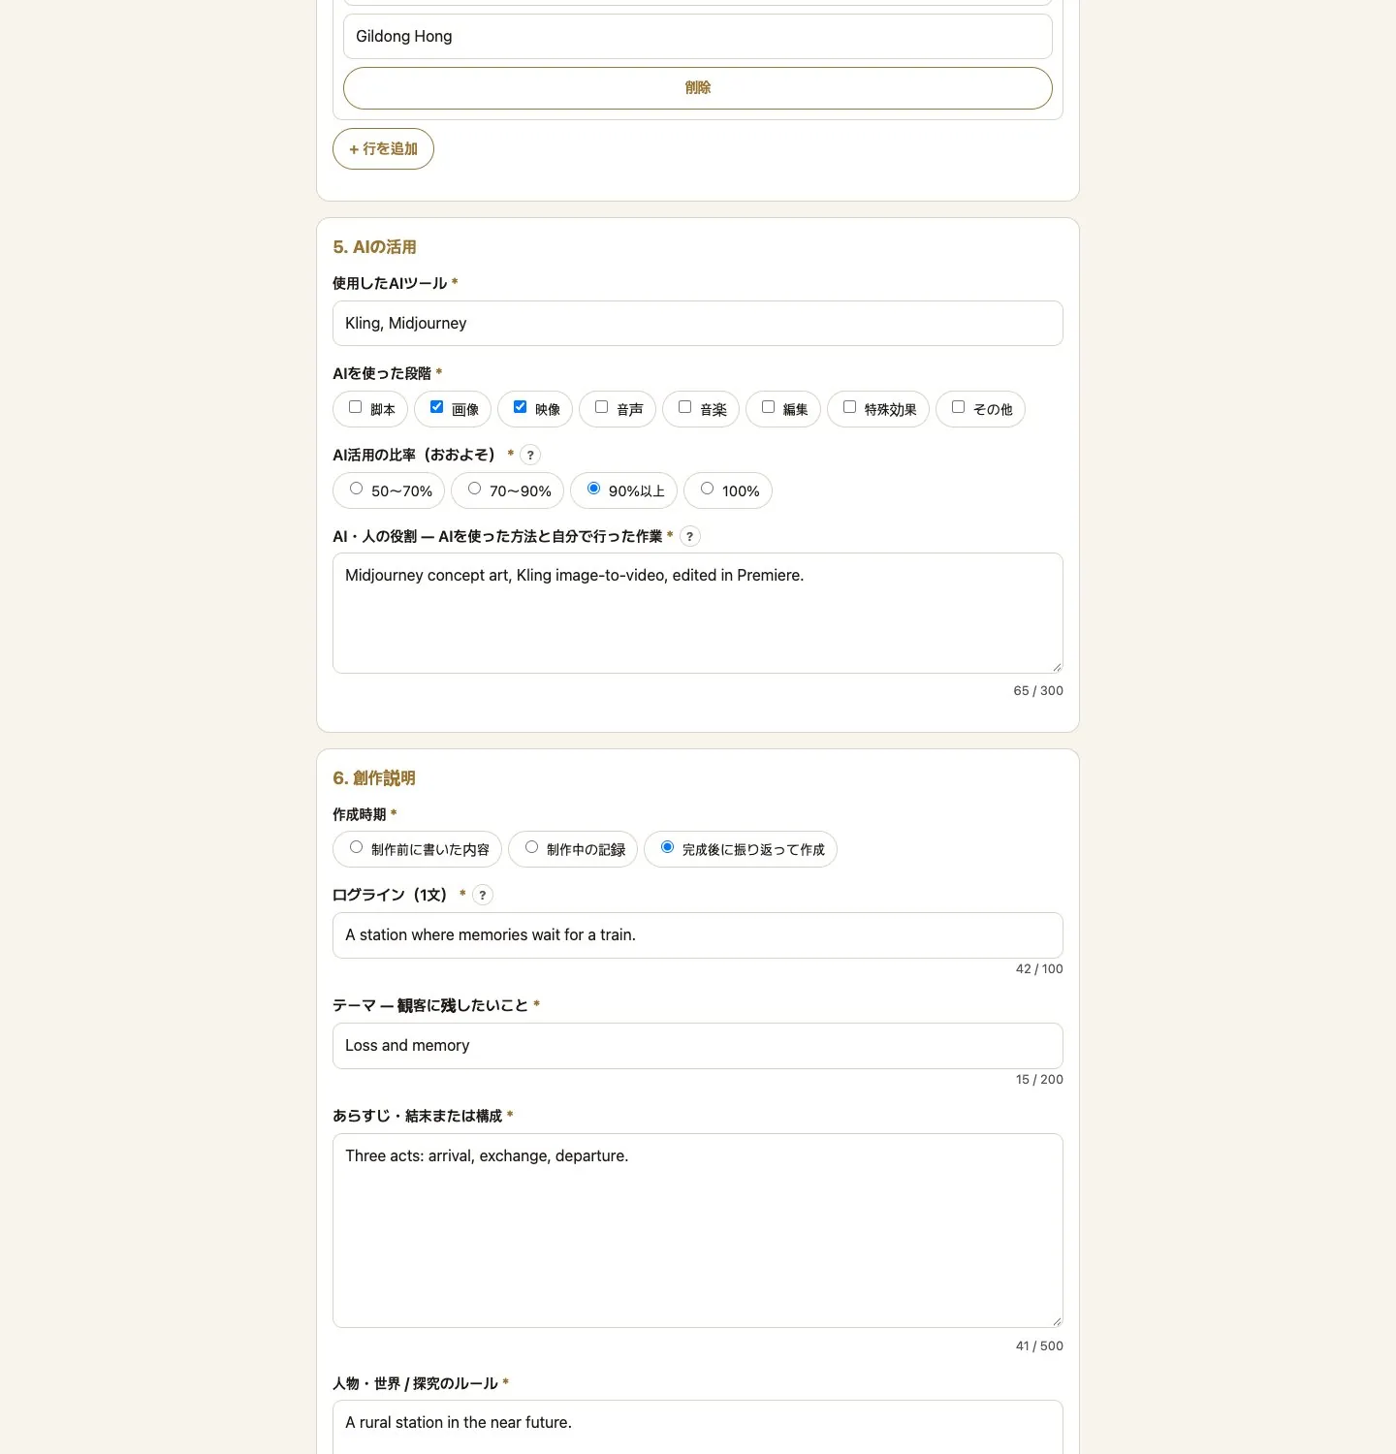The height and width of the screenshot is (1454, 1396).
Task: Click the Gildong Hong name field
Action: 698,37
